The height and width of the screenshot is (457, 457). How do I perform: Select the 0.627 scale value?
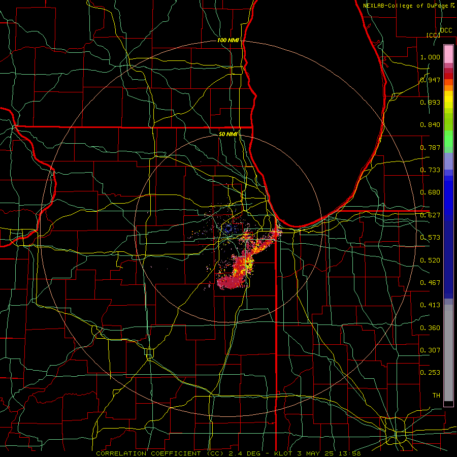click(x=430, y=215)
